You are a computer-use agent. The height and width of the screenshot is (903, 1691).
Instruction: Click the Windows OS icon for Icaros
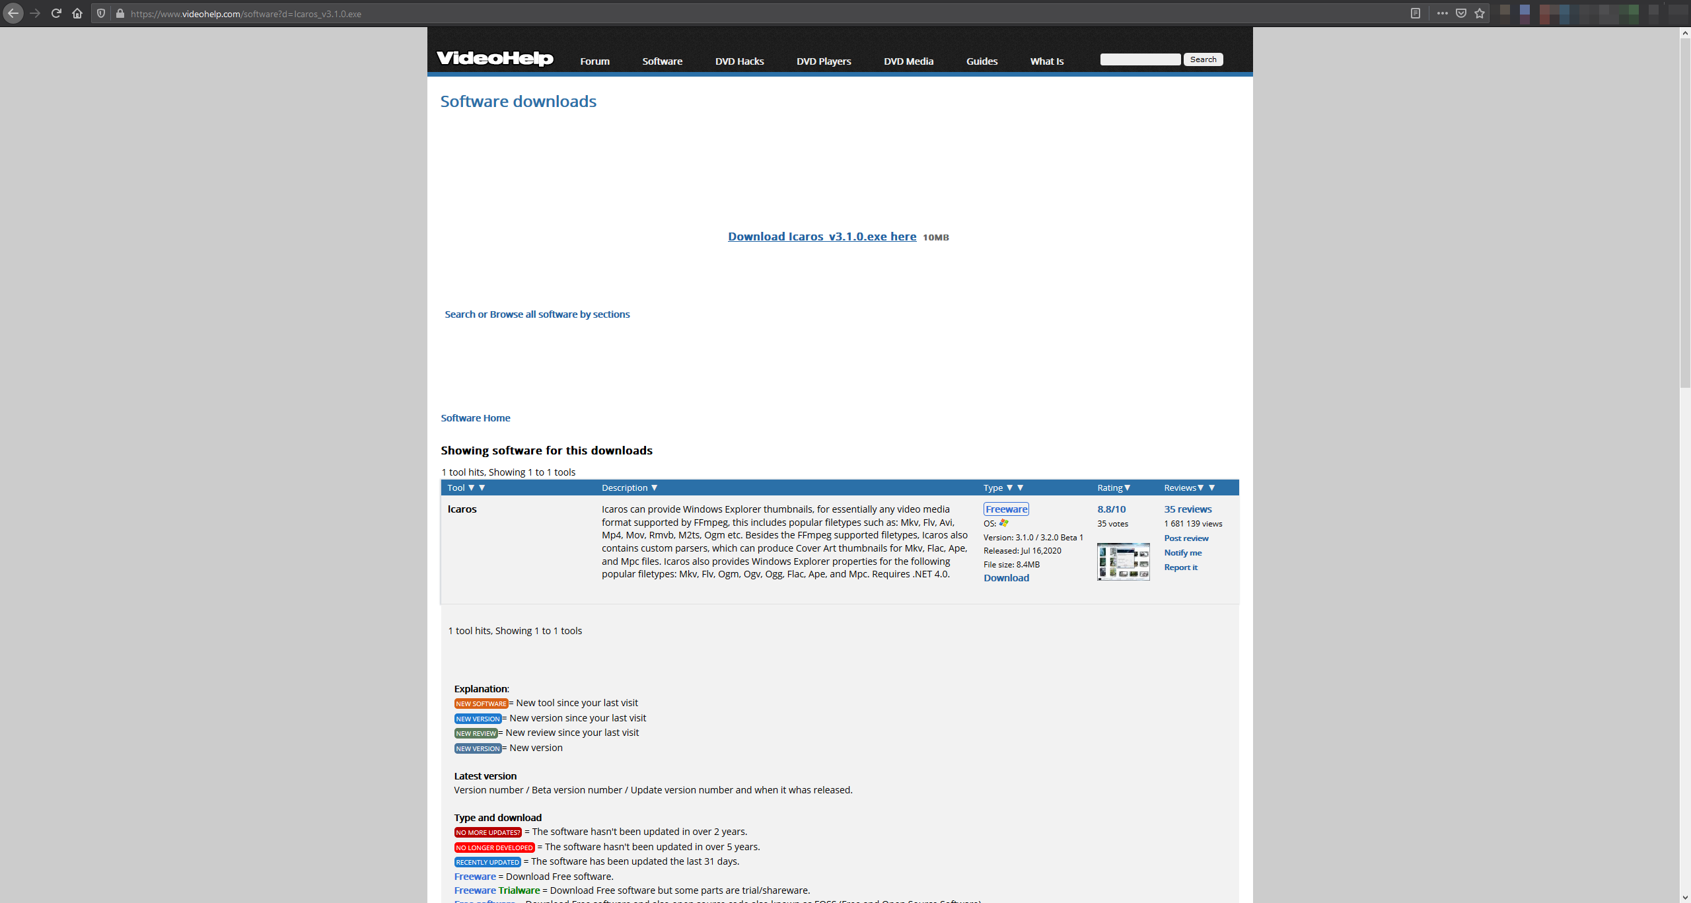(x=1004, y=523)
